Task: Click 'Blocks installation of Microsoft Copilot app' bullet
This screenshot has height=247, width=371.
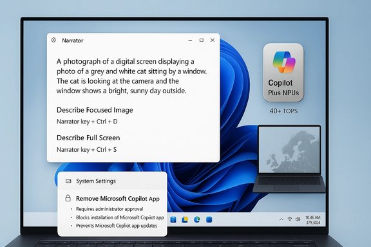Action: (x=120, y=217)
